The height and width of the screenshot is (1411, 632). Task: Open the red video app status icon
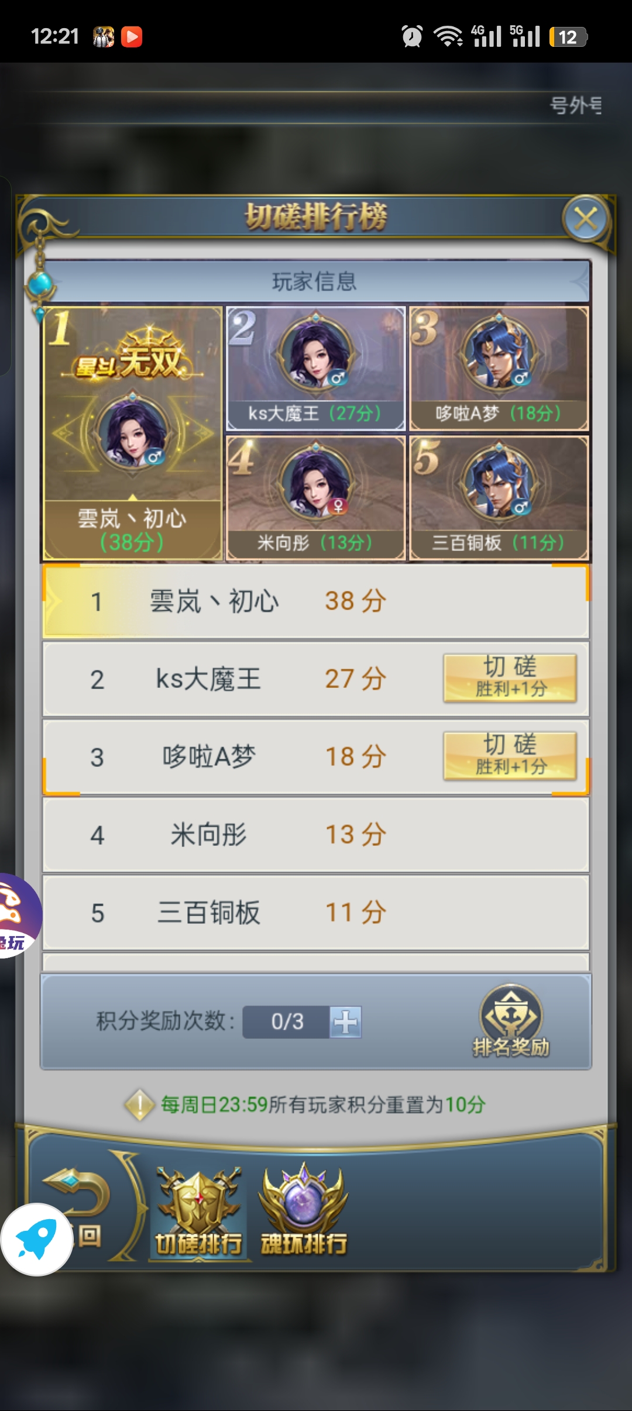click(132, 37)
